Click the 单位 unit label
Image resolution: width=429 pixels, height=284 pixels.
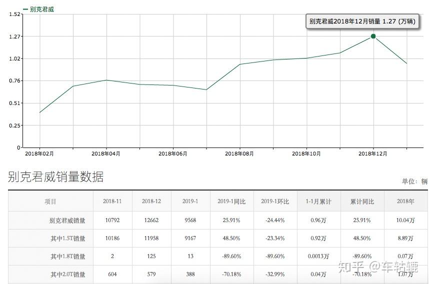414,181
